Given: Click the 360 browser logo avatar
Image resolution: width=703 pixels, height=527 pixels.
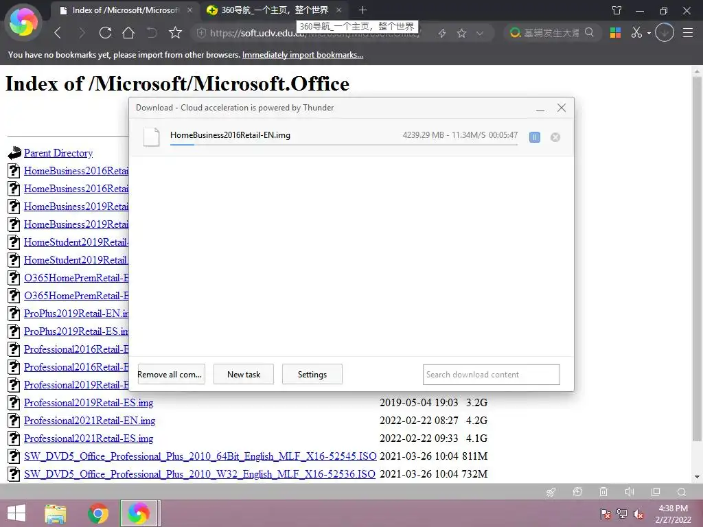Looking at the screenshot, I should [x=23, y=23].
